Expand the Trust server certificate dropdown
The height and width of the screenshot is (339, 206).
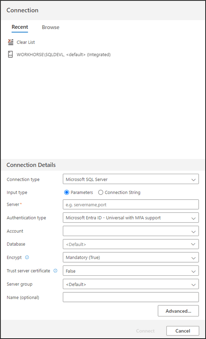pyautogui.click(x=131, y=271)
